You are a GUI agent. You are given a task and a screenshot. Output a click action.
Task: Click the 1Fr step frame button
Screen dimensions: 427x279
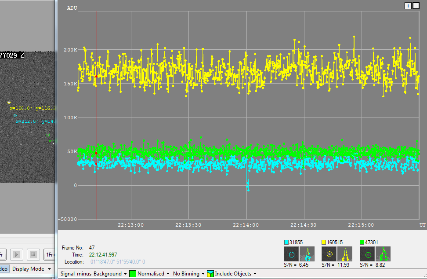49,254
